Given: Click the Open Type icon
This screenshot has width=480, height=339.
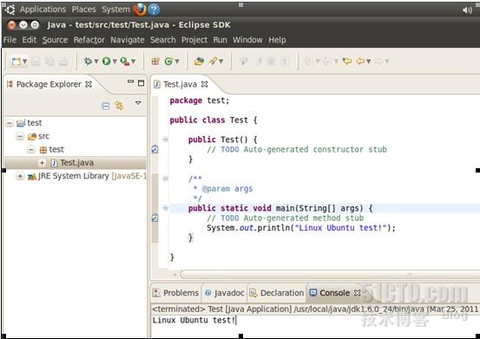Looking at the screenshot, I should [199, 62].
